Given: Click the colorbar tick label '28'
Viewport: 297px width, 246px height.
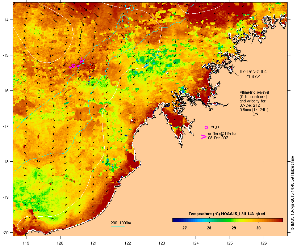Looking at the screenshot, I should tap(209, 228).
